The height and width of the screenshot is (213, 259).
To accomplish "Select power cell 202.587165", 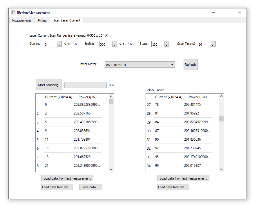I will click(87, 113).
